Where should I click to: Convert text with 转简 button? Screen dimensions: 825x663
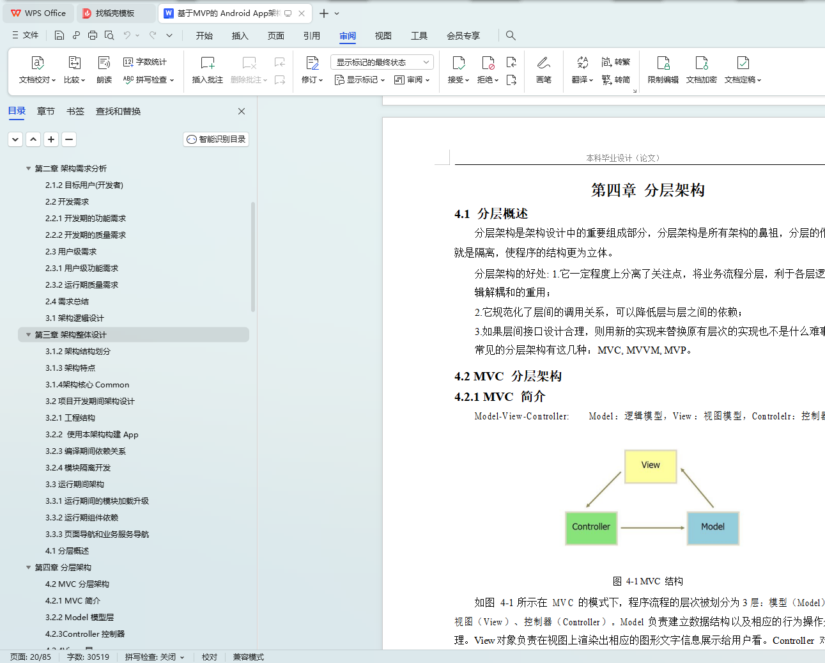616,80
